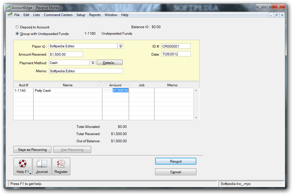Click the Help F1 lifebuoy button
Viewport: 293px width, 195px height.
pos(23,166)
